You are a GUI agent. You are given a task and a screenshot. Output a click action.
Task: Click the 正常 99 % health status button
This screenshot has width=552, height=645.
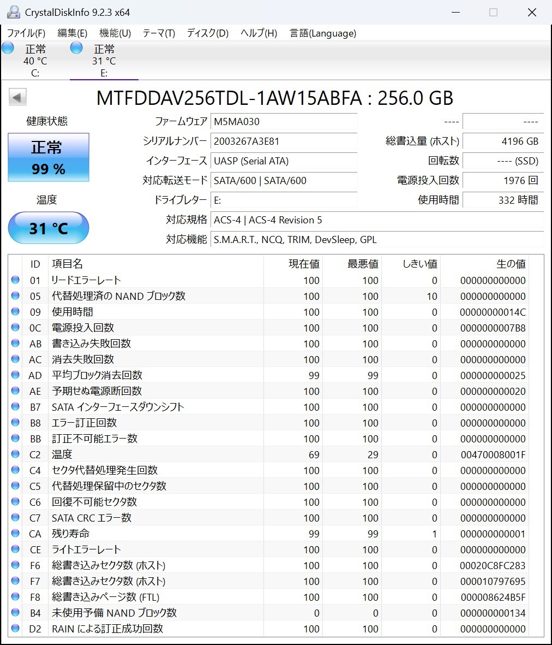[49, 157]
